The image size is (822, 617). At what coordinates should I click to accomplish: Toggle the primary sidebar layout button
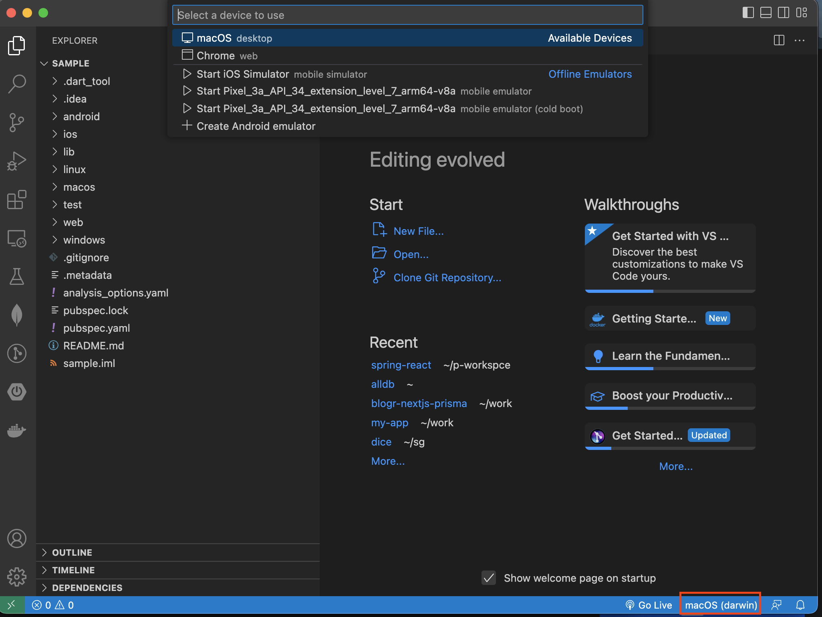747,13
